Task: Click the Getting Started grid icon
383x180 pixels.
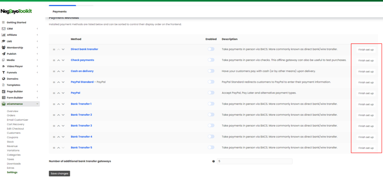Action: coord(3,22)
